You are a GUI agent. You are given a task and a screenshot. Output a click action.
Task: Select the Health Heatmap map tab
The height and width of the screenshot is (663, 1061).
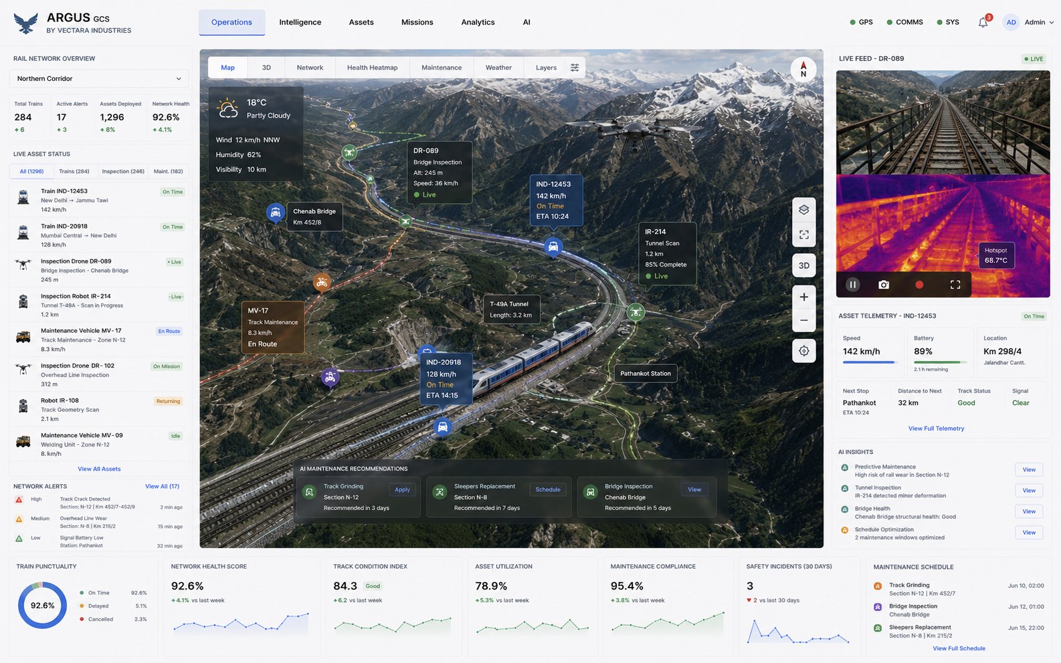pyautogui.click(x=372, y=68)
